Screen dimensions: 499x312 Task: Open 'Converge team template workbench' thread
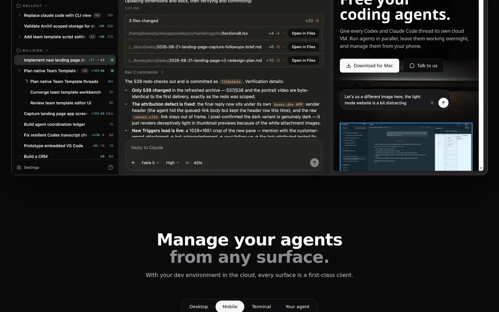64,92
